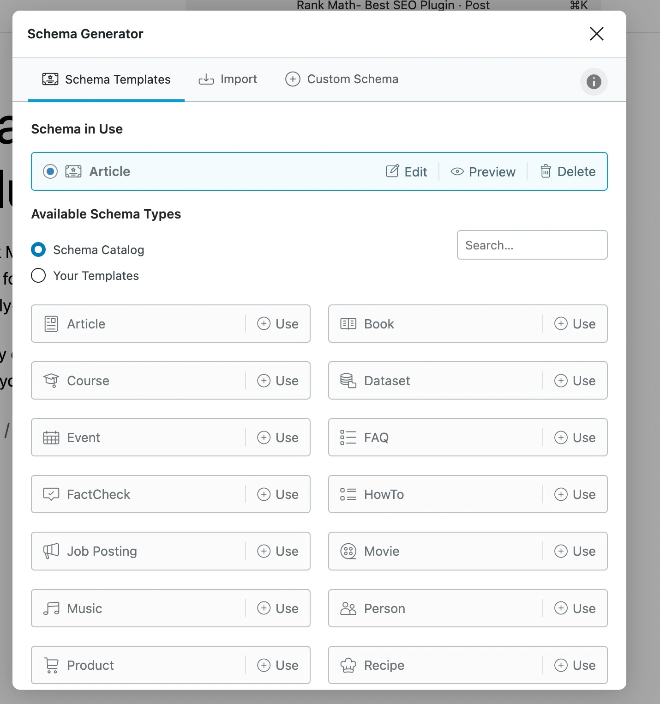Click the info icon in the tab bar
Screen dimensions: 660x704
(594, 82)
